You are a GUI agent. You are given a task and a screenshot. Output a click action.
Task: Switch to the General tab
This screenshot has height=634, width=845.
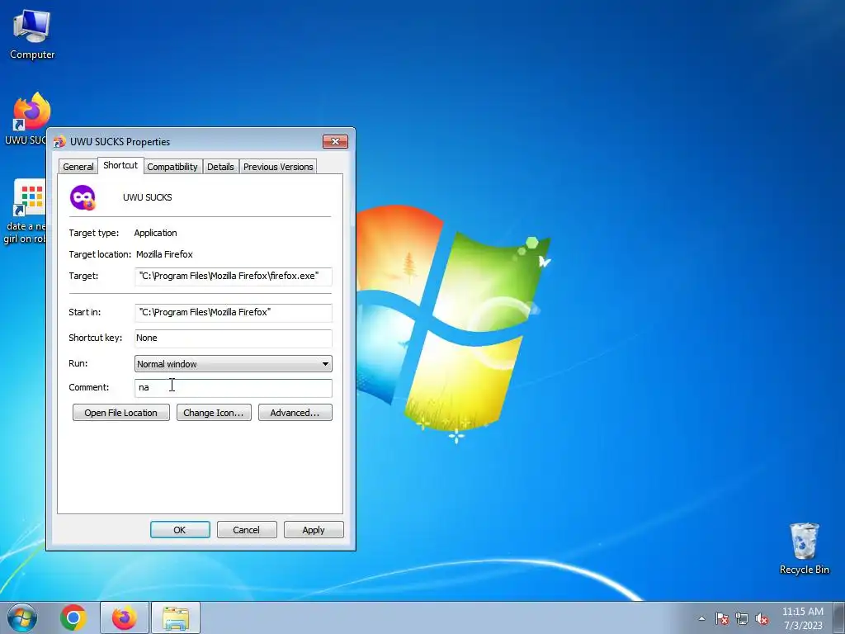coord(78,167)
